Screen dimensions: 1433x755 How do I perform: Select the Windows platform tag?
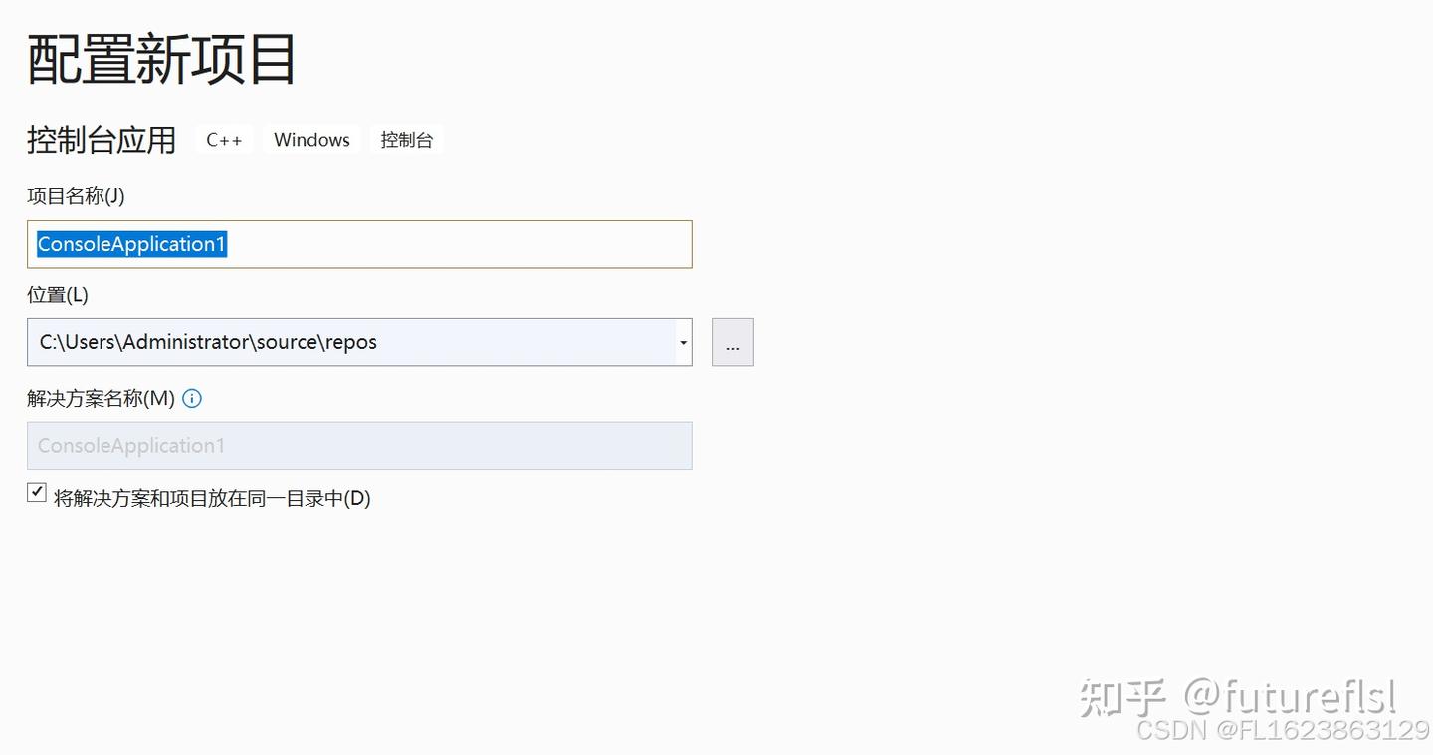311,140
